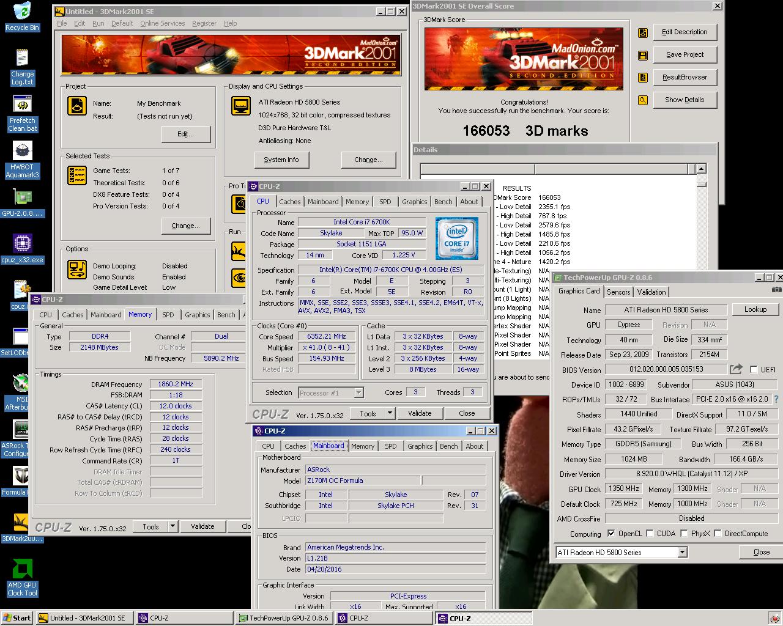Open the 3DMark2001 desktop shortcut icon
The width and height of the screenshot is (783, 626).
point(22,523)
